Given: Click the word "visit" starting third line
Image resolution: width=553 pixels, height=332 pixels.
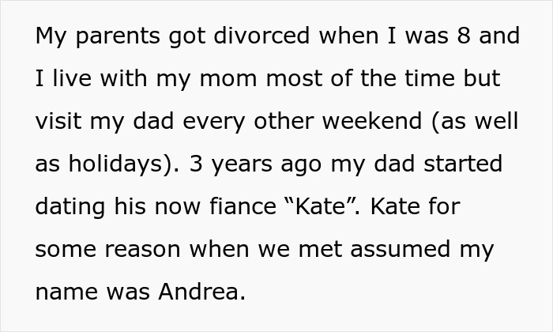Looking at the screenshot, I should click(x=58, y=121).
